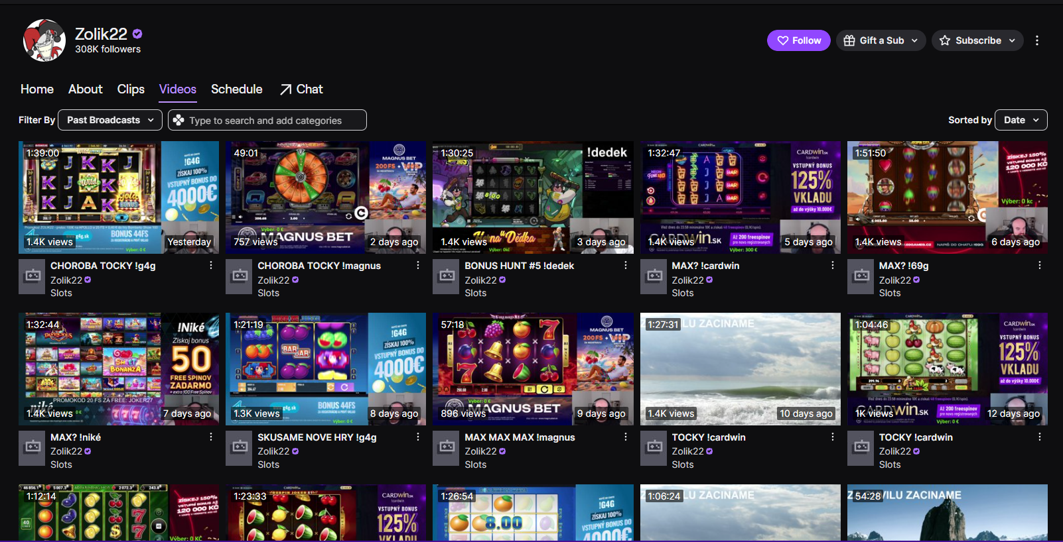Image resolution: width=1063 pixels, height=542 pixels.
Task: Open options menu for CHOROBA TOCKY !g4g video
Action: click(211, 265)
